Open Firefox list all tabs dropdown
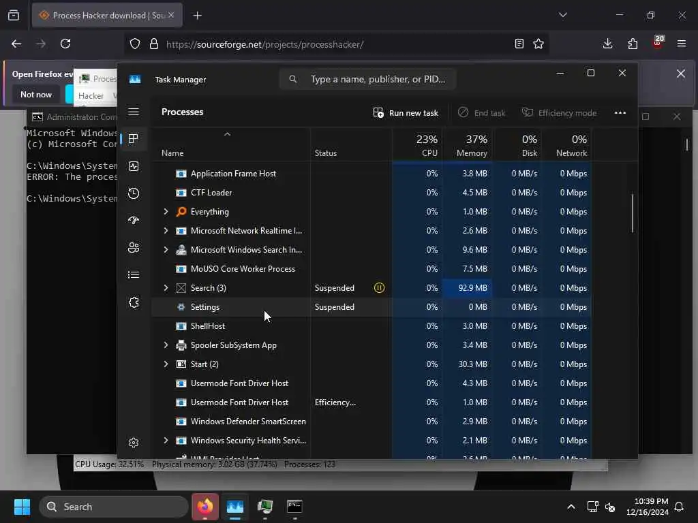 (x=563, y=15)
